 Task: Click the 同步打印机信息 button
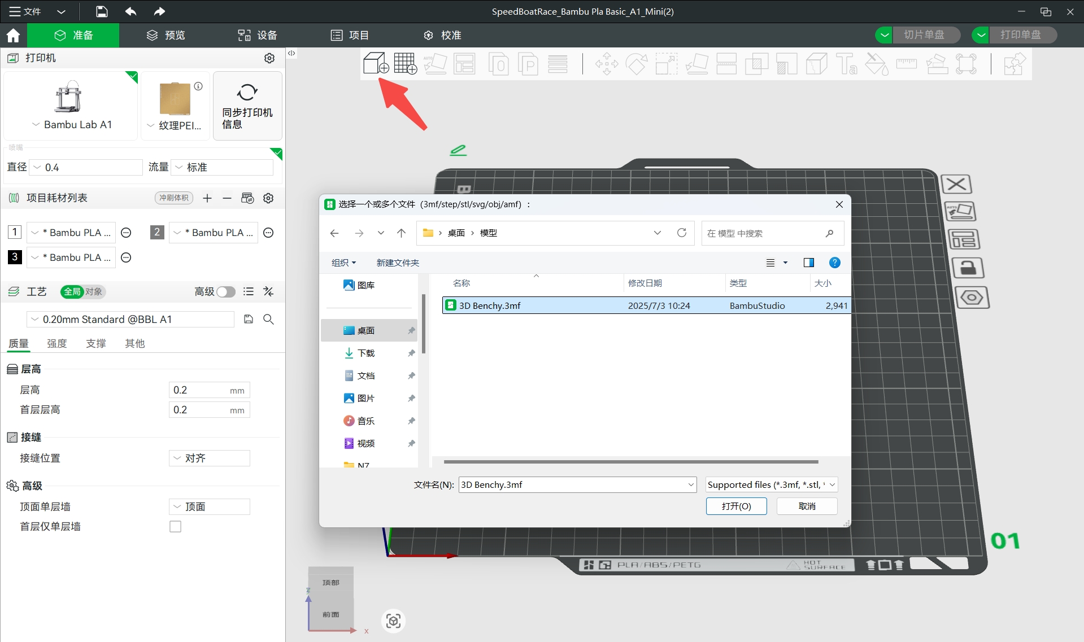coord(247,106)
